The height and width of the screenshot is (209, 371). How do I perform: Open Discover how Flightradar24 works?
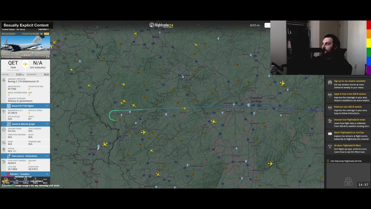tap(350, 120)
